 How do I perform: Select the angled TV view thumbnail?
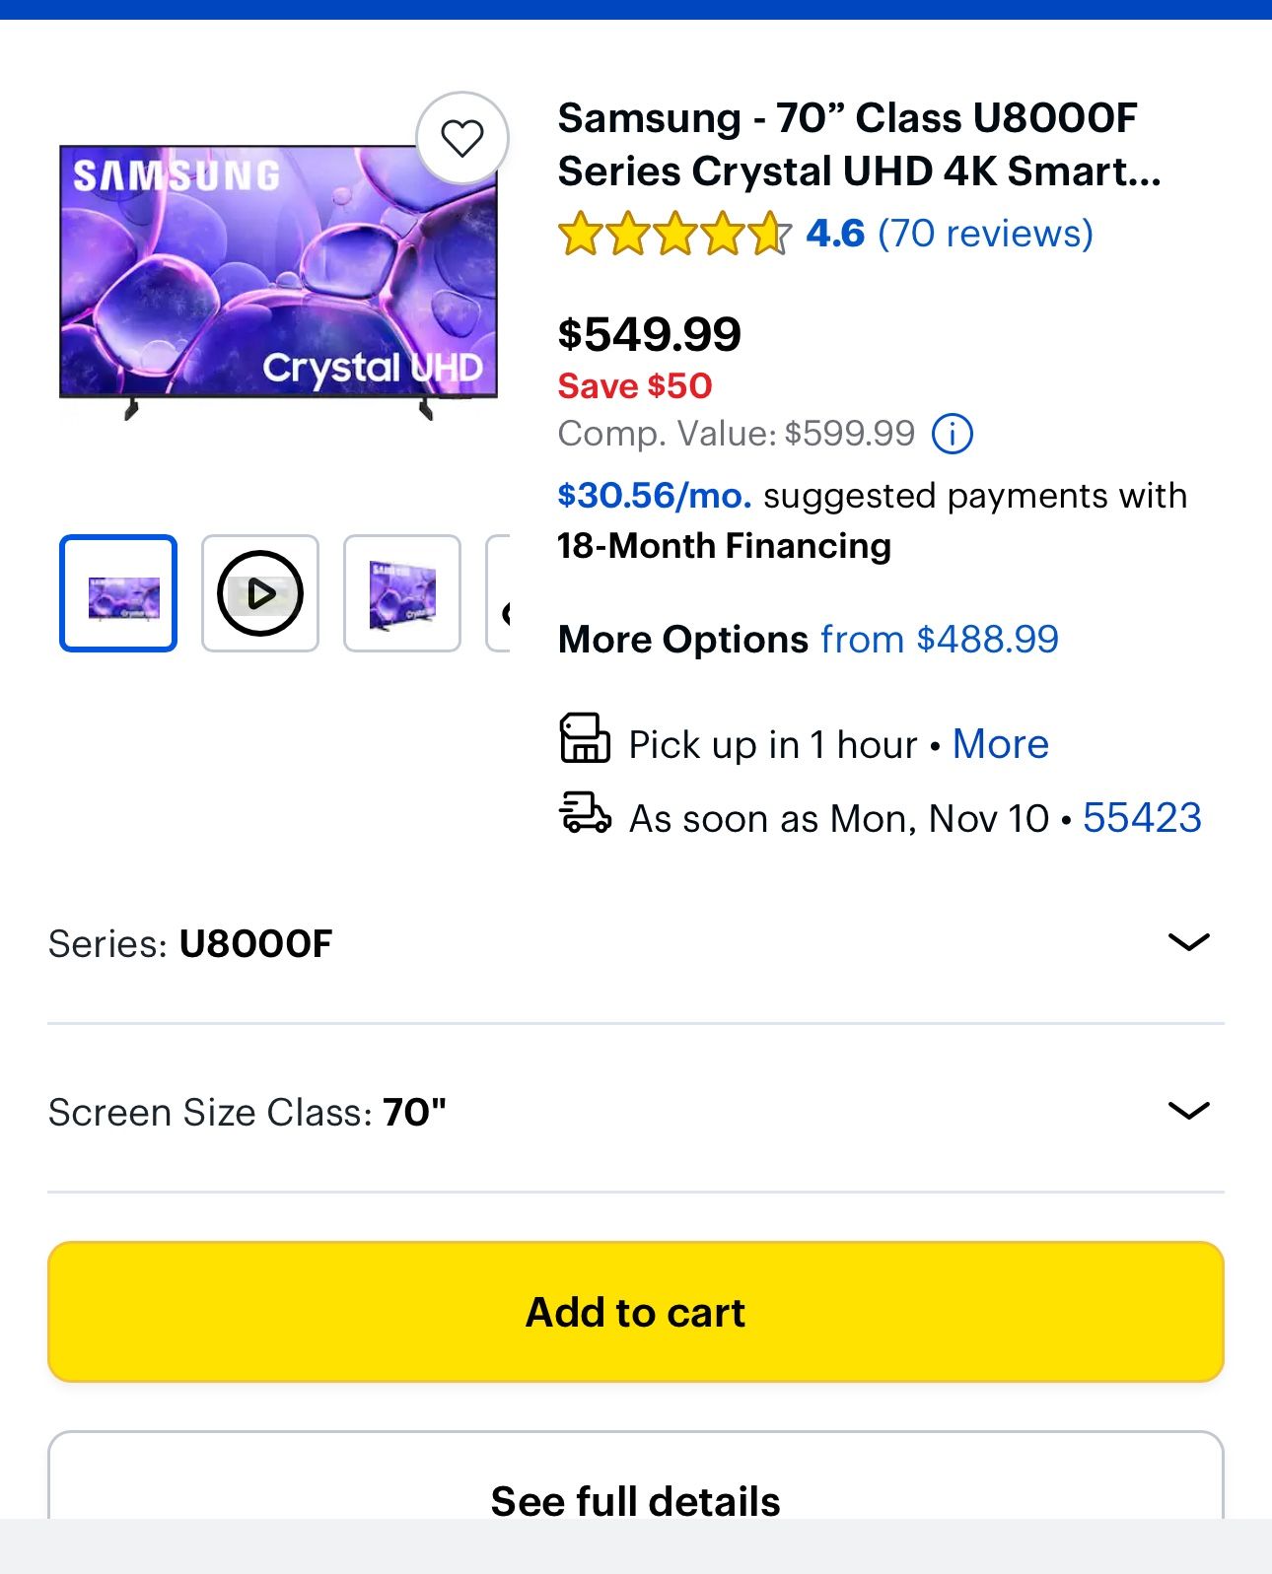pos(402,593)
